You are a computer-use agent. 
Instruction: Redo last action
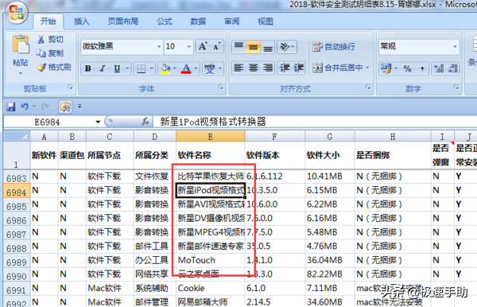[45, 107]
